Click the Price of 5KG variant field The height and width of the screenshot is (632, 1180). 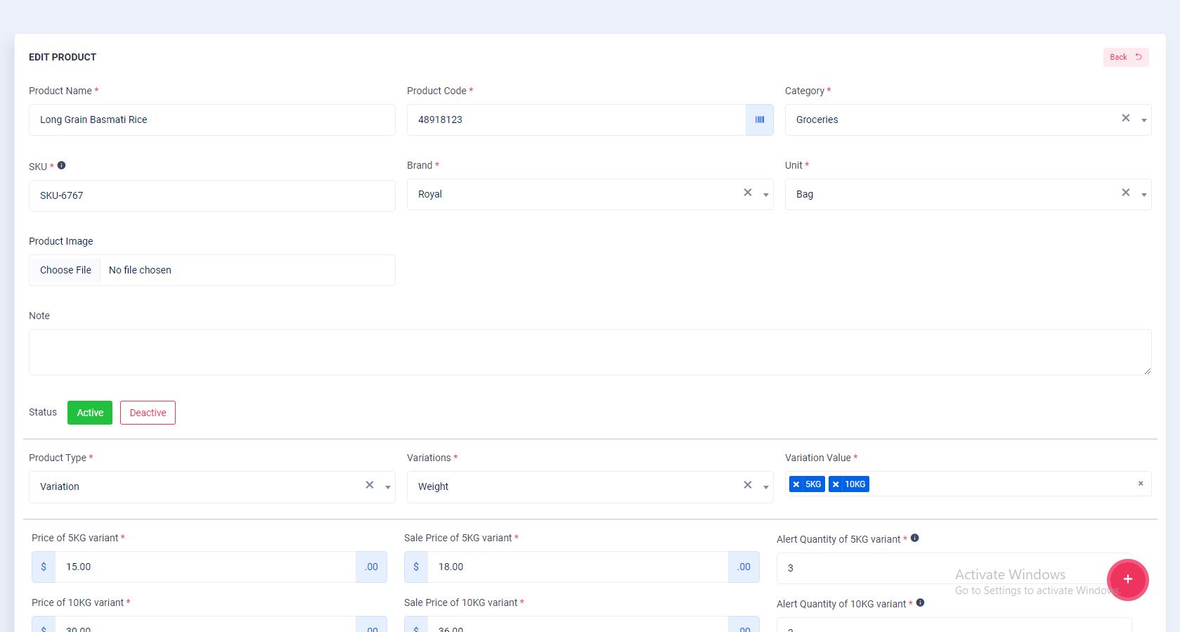tap(205, 567)
